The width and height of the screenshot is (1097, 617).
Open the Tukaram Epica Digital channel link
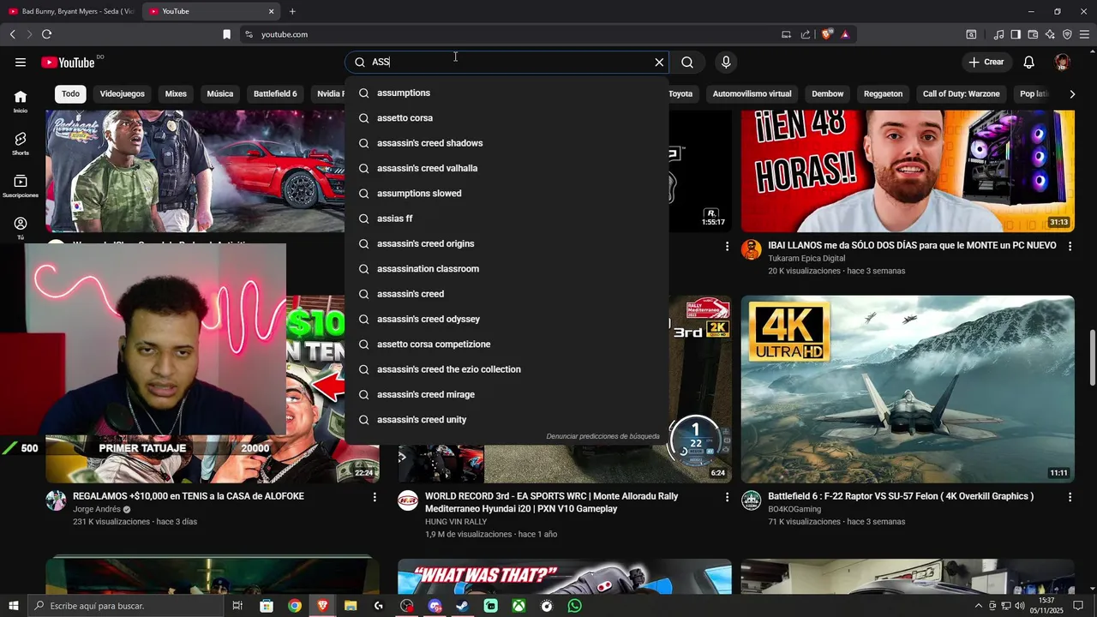(x=806, y=258)
